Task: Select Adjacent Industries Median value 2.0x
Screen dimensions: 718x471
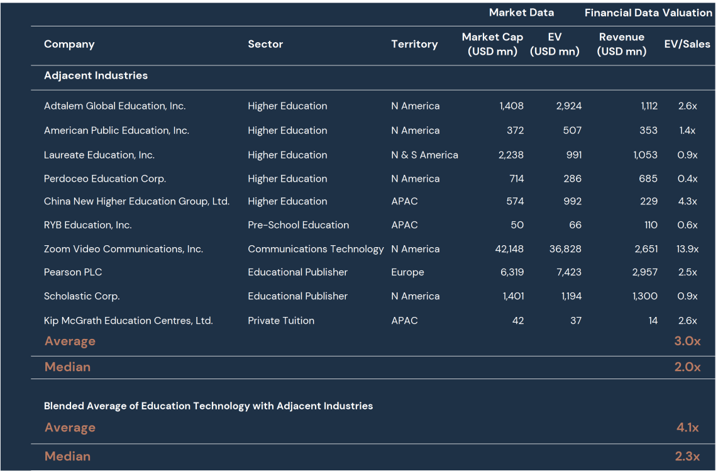Action: (x=687, y=367)
